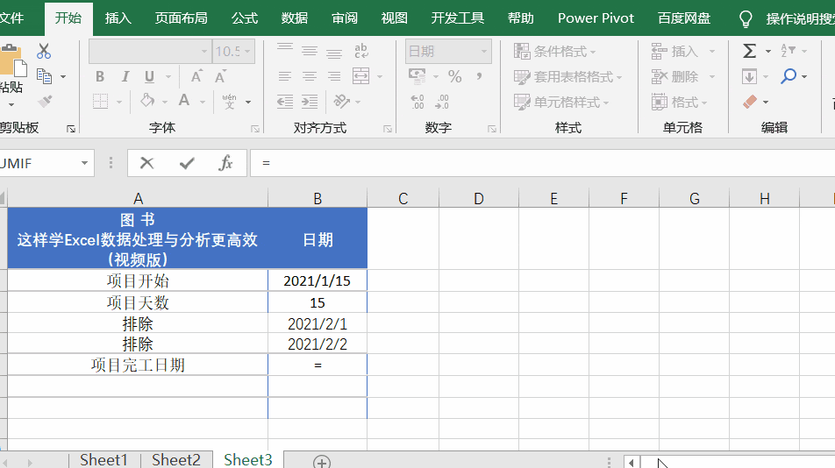Toggle Underline formatting

pos(150,76)
